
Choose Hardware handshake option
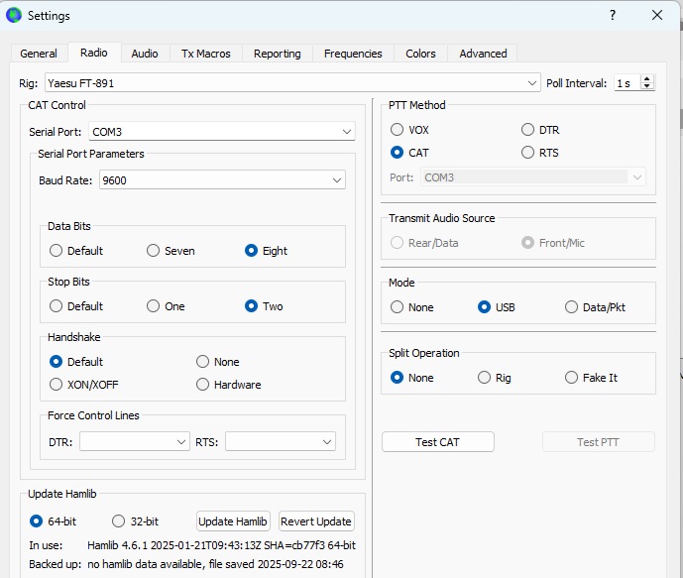[x=203, y=385]
